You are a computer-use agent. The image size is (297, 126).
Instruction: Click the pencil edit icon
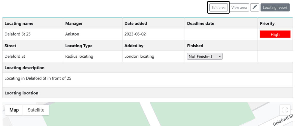coord(255,8)
